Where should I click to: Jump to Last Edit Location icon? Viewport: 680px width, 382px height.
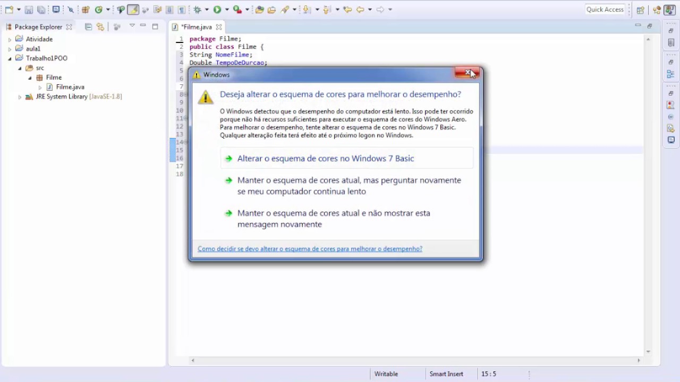click(347, 10)
